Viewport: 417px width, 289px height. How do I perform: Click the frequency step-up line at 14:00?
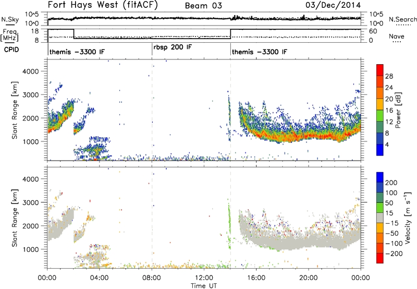tap(230, 34)
